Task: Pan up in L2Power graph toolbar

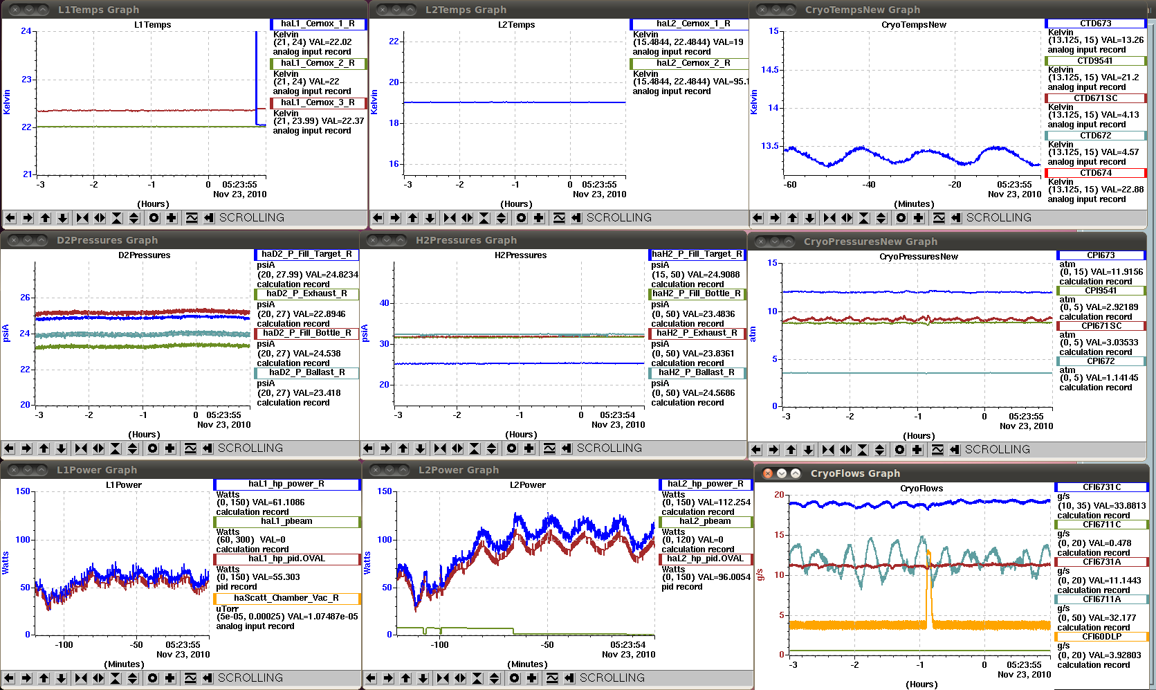Action: click(x=405, y=678)
